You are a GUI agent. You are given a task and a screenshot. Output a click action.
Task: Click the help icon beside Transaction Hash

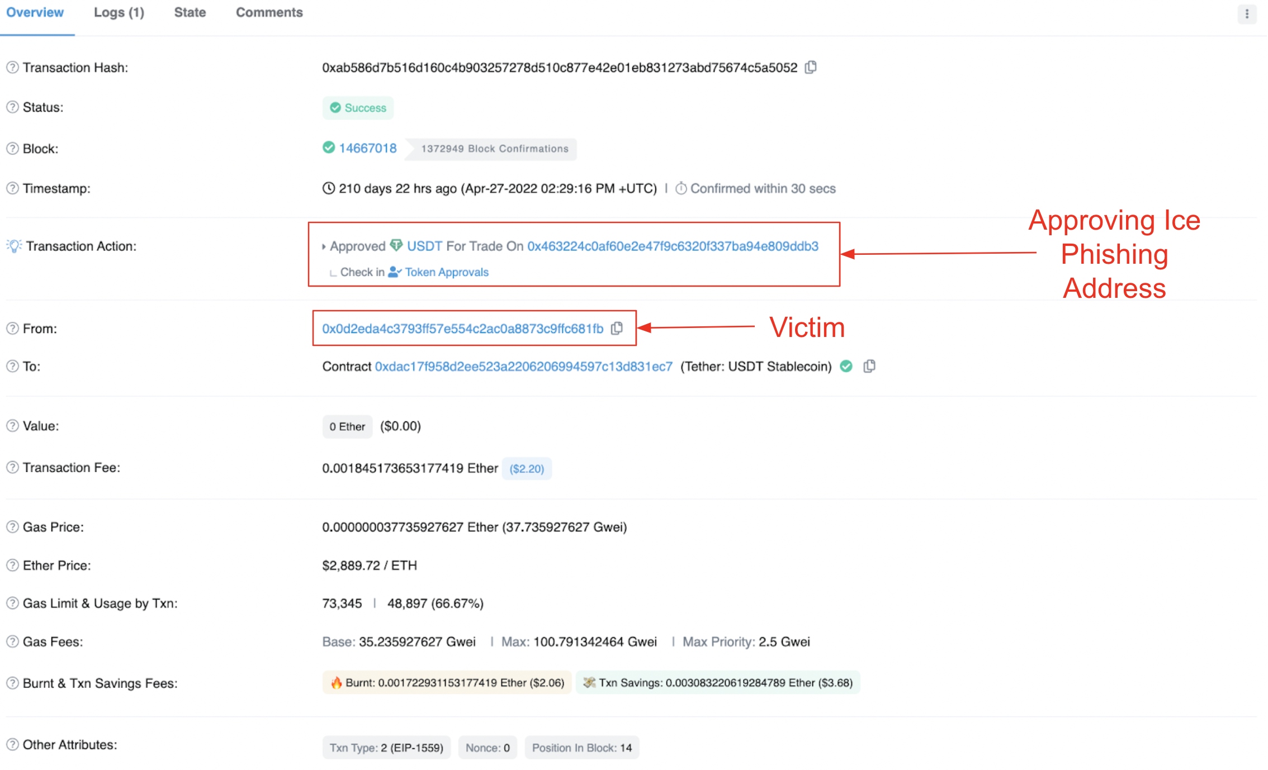(12, 68)
